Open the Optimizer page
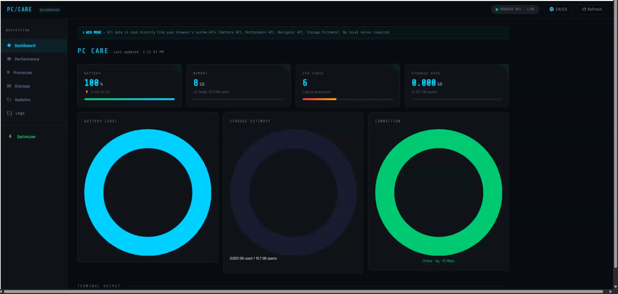This screenshot has width=618, height=294. point(26,137)
